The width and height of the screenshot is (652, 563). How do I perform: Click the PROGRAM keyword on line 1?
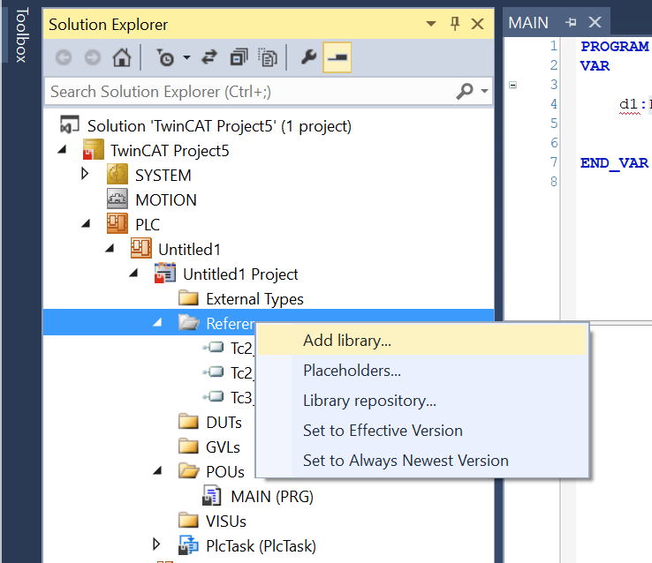click(x=614, y=46)
